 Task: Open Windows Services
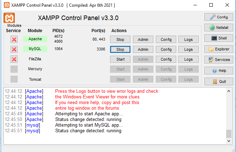point(218,60)
